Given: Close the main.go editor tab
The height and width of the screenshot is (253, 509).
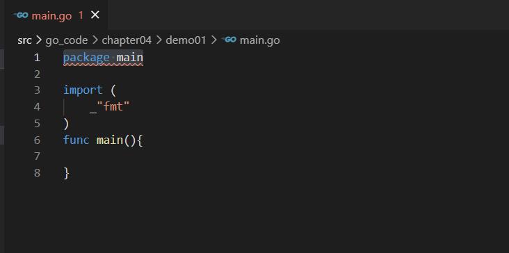Looking at the screenshot, I should pos(95,15).
